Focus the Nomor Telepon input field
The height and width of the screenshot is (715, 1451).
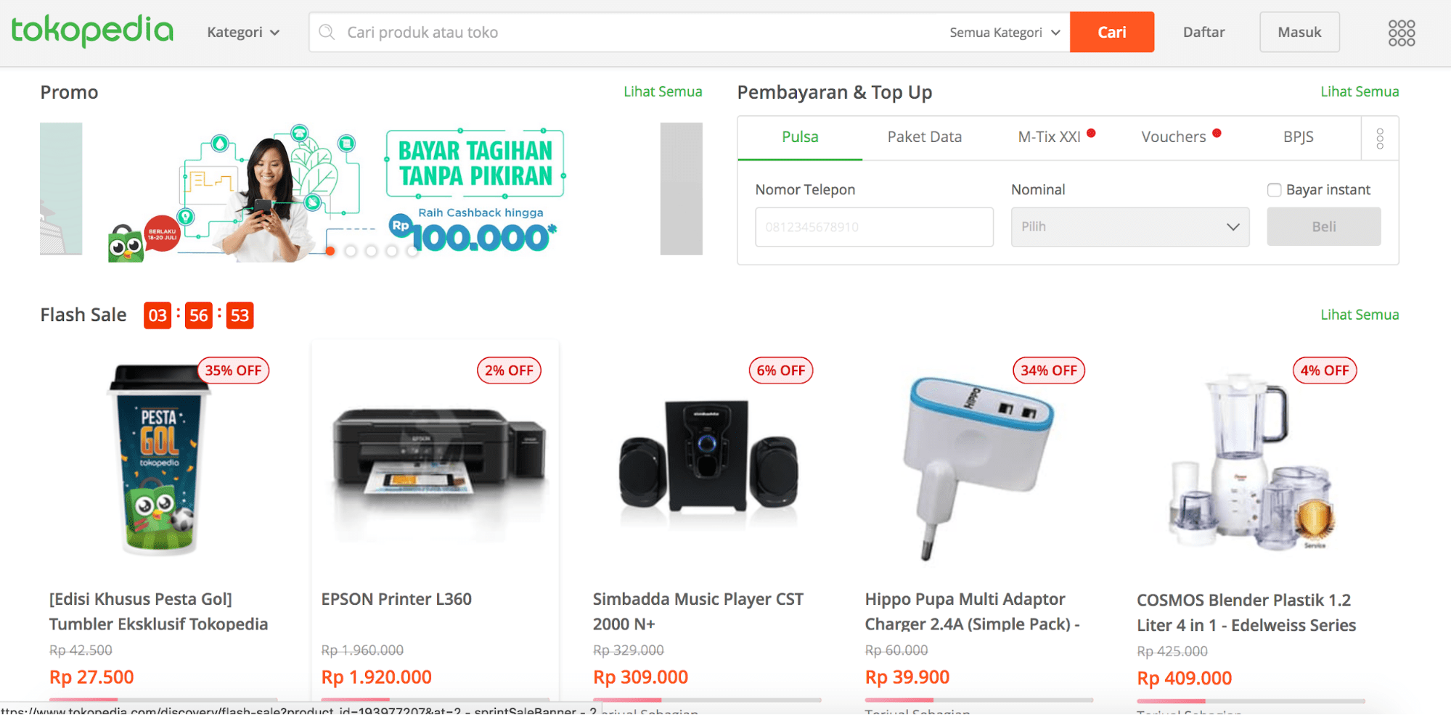pos(874,227)
